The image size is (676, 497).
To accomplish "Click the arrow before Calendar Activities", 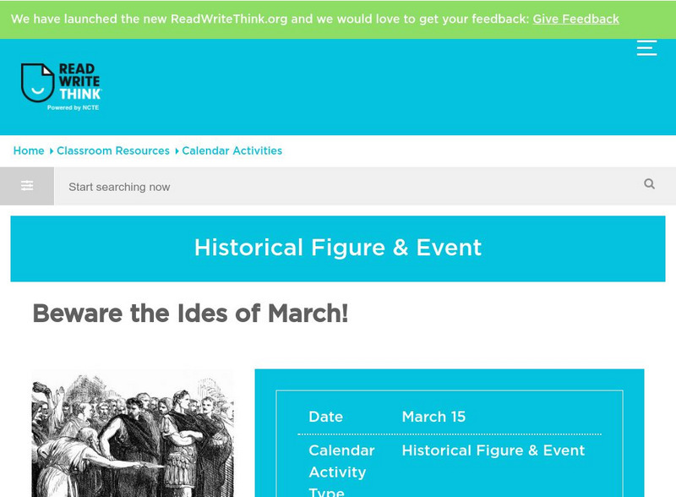I will pyautogui.click(x=177, y=151).
